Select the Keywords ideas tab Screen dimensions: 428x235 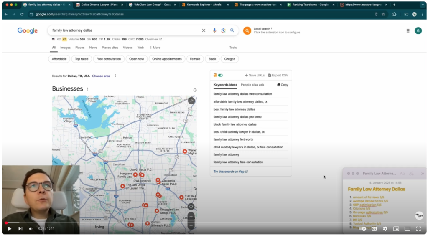(x=225, y=85)
